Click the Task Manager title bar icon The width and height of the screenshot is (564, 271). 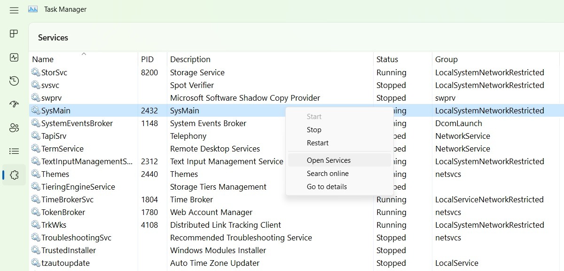tap(32, 8)
